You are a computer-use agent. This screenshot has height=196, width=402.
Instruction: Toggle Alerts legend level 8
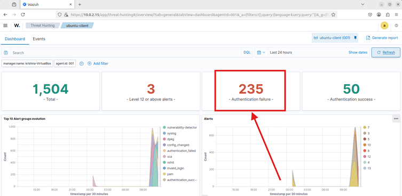tap(366, 151)
